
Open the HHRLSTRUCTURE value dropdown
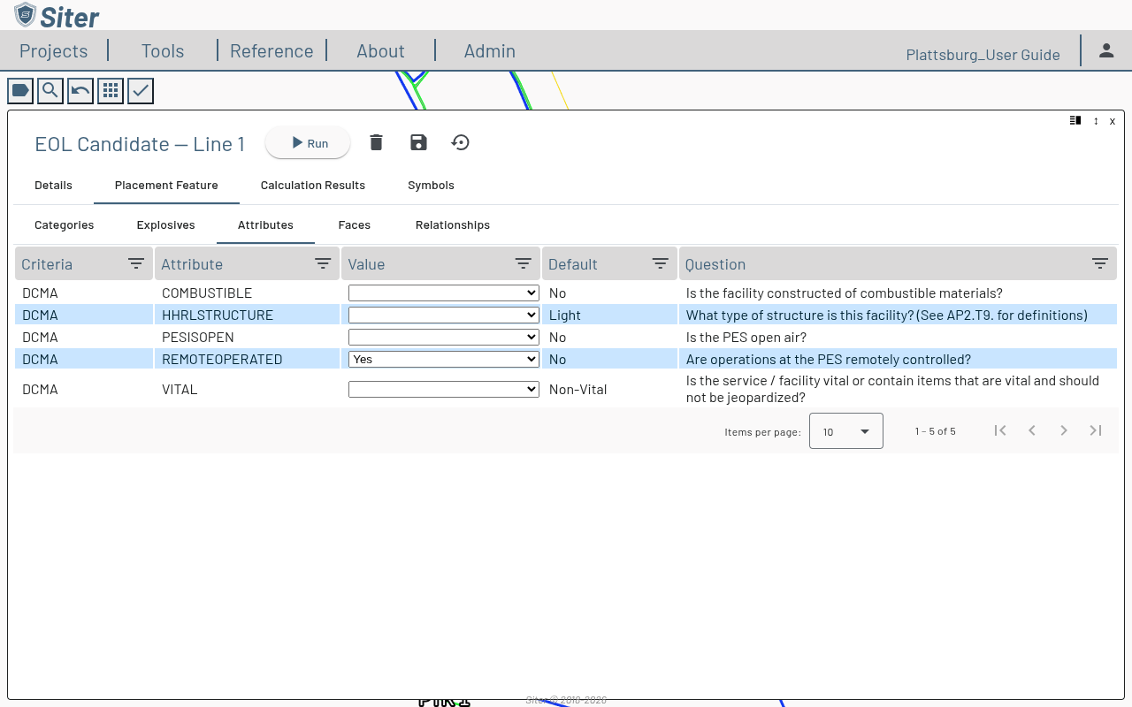pyautogui.click(x=444, y=315)
